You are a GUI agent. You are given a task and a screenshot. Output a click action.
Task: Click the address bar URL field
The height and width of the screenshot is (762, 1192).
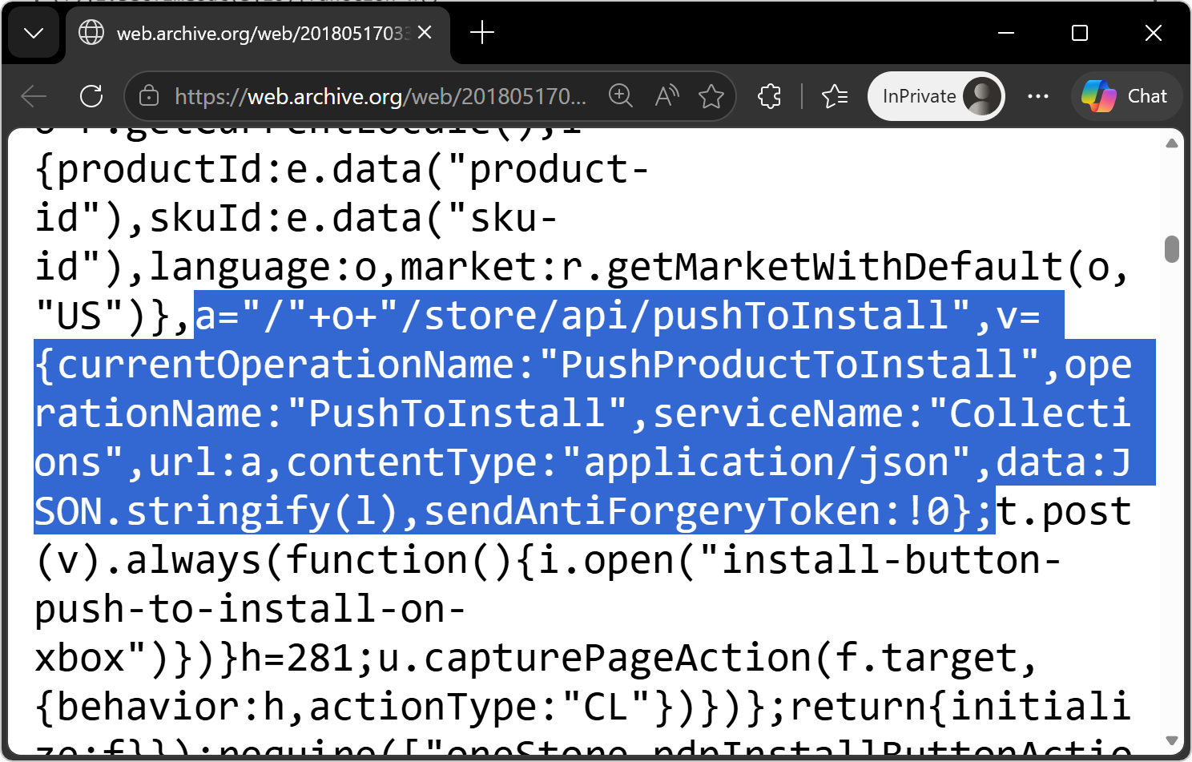pos(381,96)
